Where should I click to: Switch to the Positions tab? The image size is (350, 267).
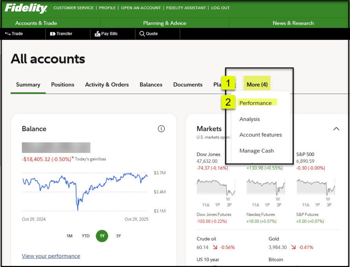[x=63, y=85]
